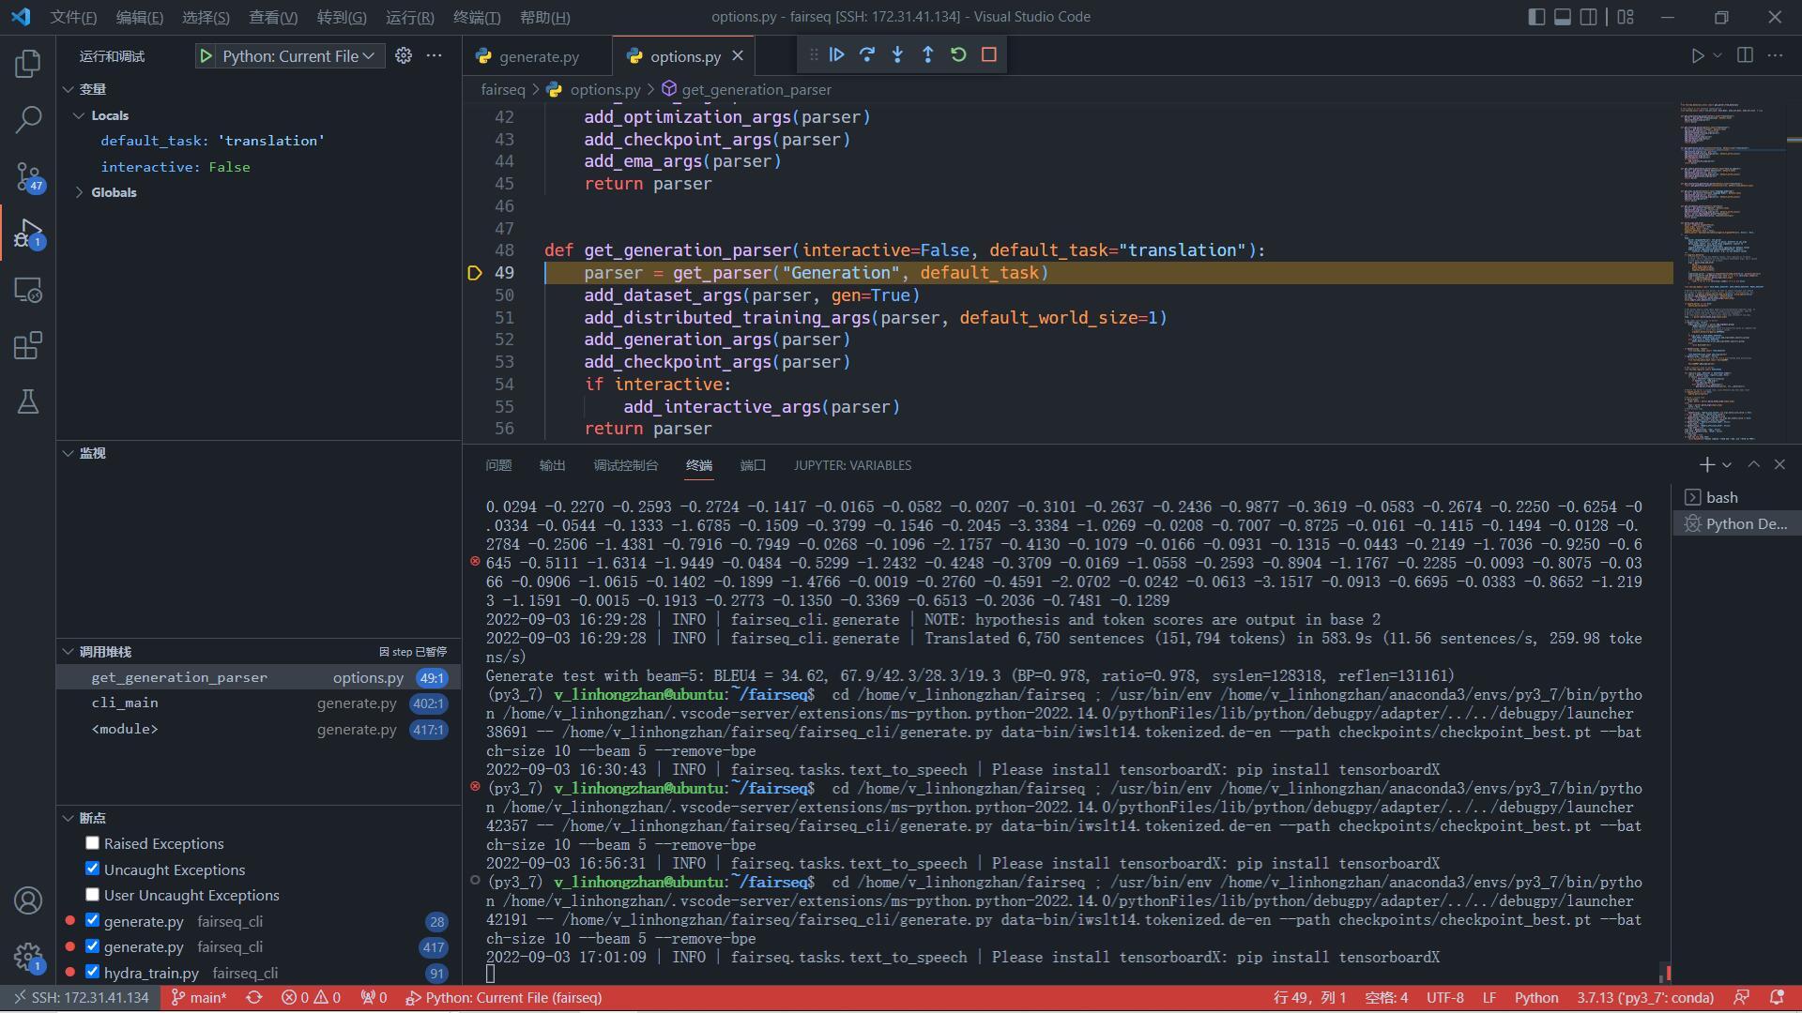Maximize the panel size chevron
Viewport: 1802px width, 1013px height.
click(1753, 465)
